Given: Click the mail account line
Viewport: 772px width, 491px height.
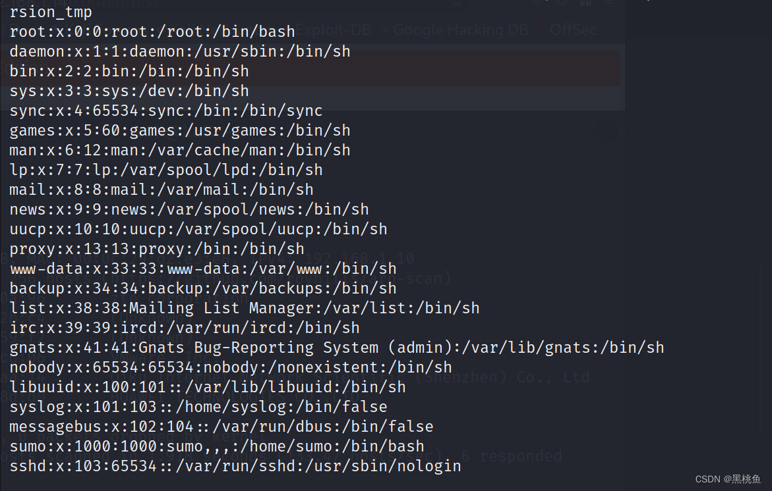Looking at the screenshot, I should click(162, 190).
